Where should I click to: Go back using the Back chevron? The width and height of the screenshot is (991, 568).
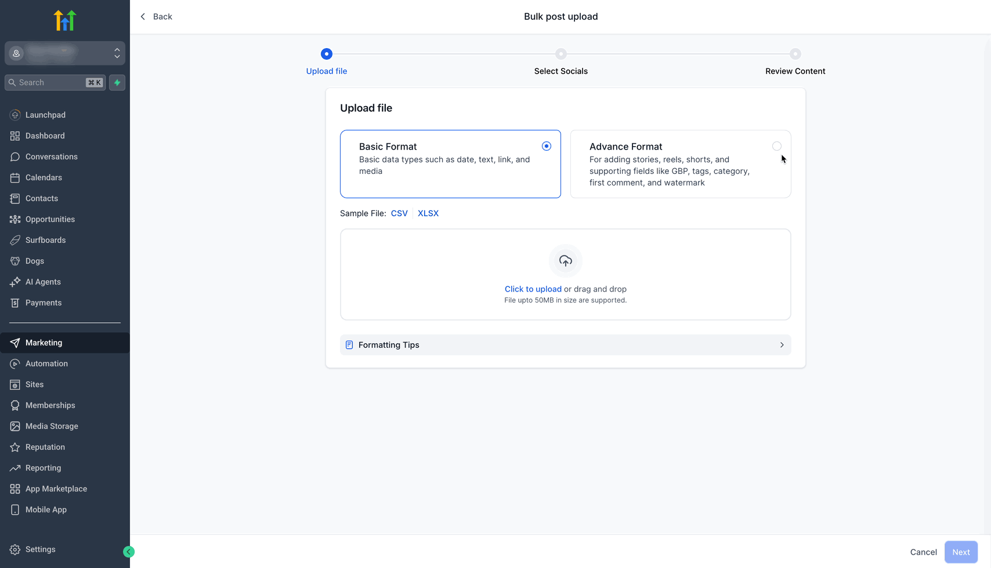[143, 17]
